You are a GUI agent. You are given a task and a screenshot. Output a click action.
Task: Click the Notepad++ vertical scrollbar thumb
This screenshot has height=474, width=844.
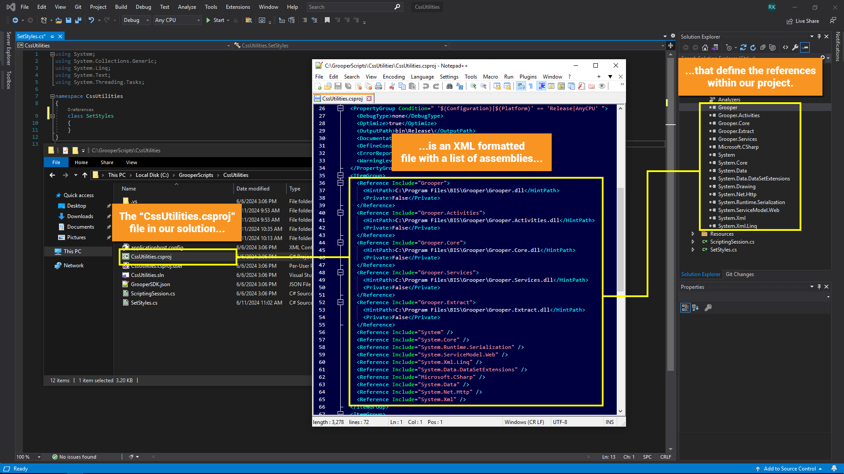[x=620, y=239]
